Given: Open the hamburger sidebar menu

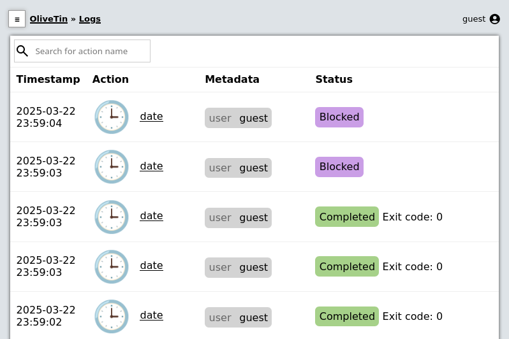Looking at the screenshot, I should point(17,19).
